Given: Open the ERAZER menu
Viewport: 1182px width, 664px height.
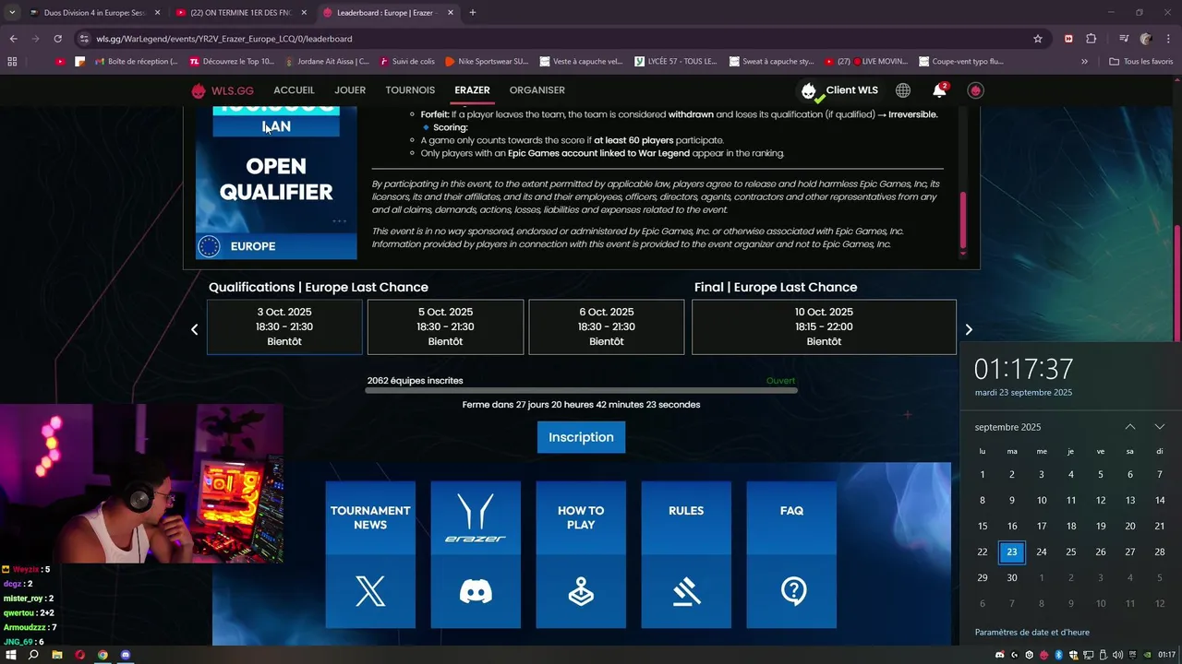Looking at the screenshot, I should point(472,90).
